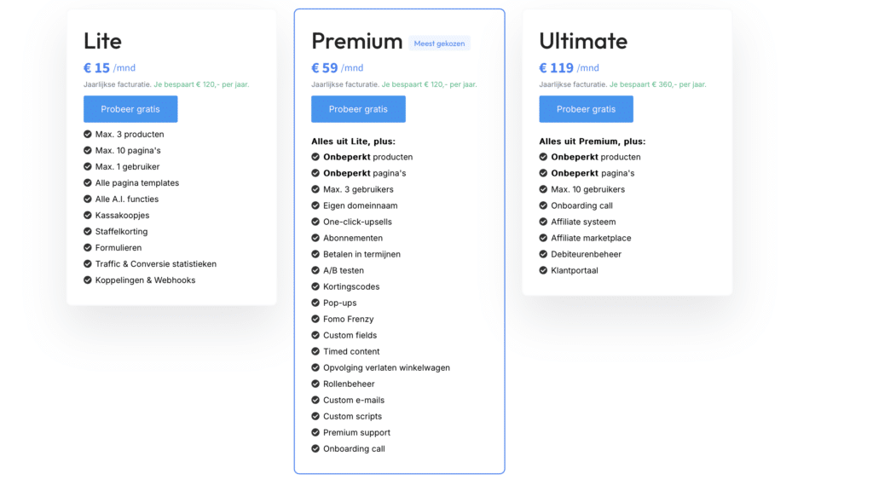The width and height of the screenshot is (873, 485).
Task: Click the Probeer gratis button under Lite
Action: coord(130,109)
